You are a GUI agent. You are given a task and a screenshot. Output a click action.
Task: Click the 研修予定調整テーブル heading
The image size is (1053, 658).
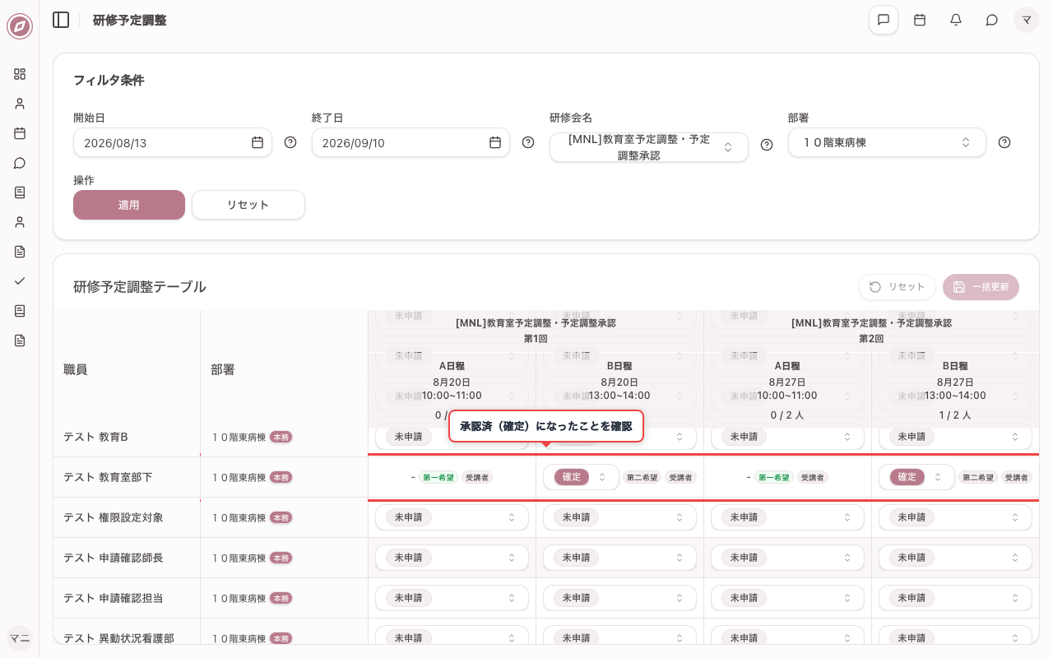140,287
